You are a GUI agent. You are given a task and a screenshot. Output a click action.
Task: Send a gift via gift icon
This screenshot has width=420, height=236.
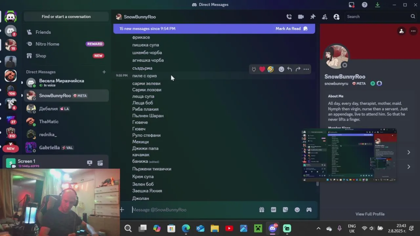(262, 210)
